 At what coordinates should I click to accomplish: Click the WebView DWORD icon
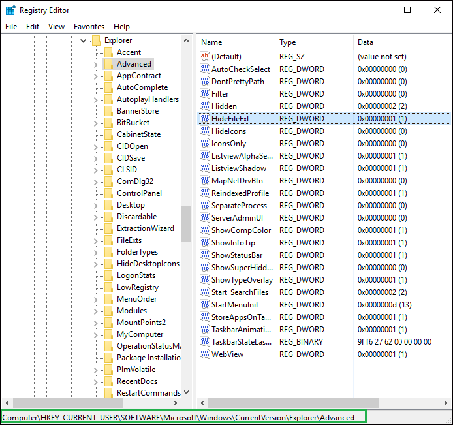click(205, 354)
